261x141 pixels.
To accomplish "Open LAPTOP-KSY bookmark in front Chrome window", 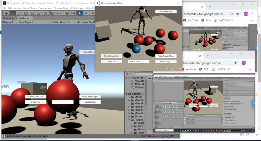I will point(221,69).
